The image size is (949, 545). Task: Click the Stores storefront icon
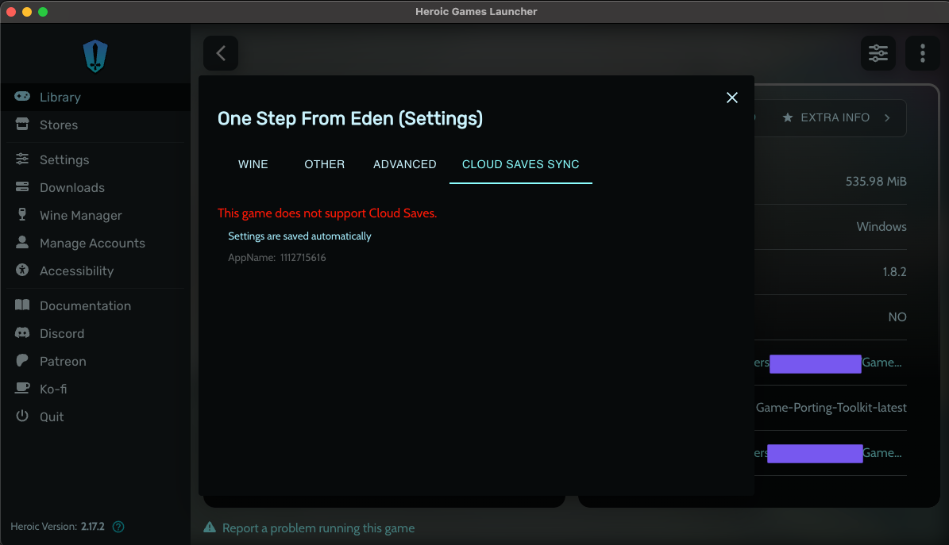coord(22,125)
